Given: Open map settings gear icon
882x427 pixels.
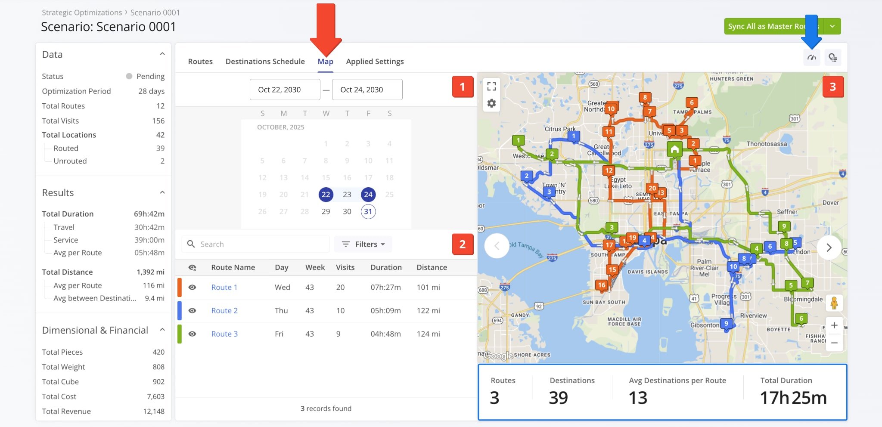Looking at the screenshot, I should click(x=491, y=103).
